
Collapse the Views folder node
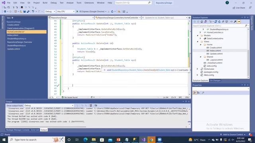pyautogui.click(x=198, y=41)
